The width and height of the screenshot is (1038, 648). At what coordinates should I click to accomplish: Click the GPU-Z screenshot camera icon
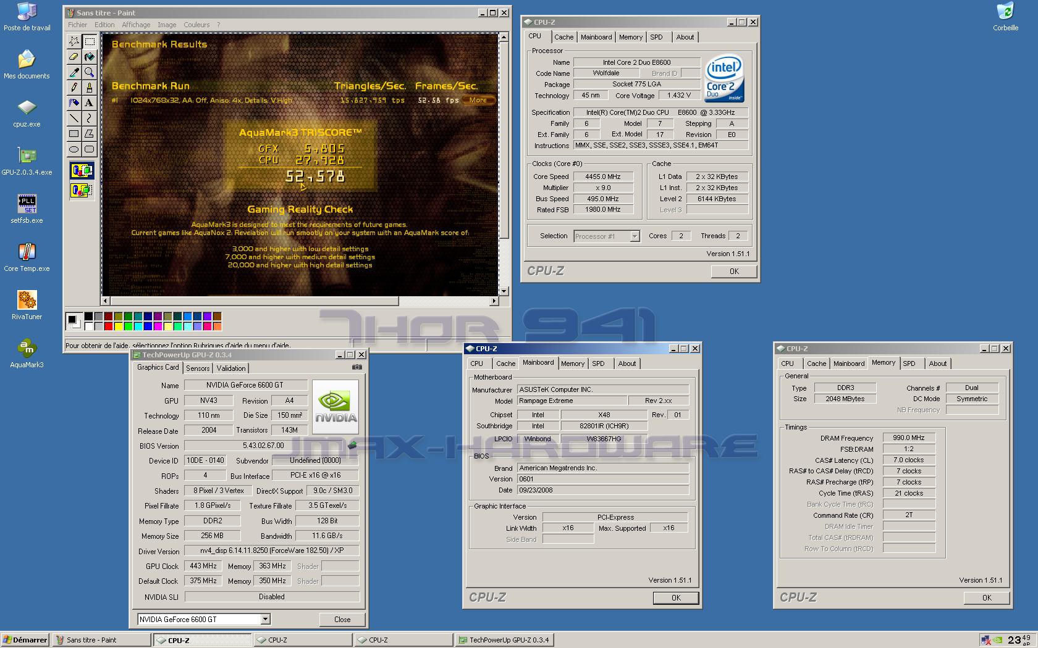tap(357, 367)
